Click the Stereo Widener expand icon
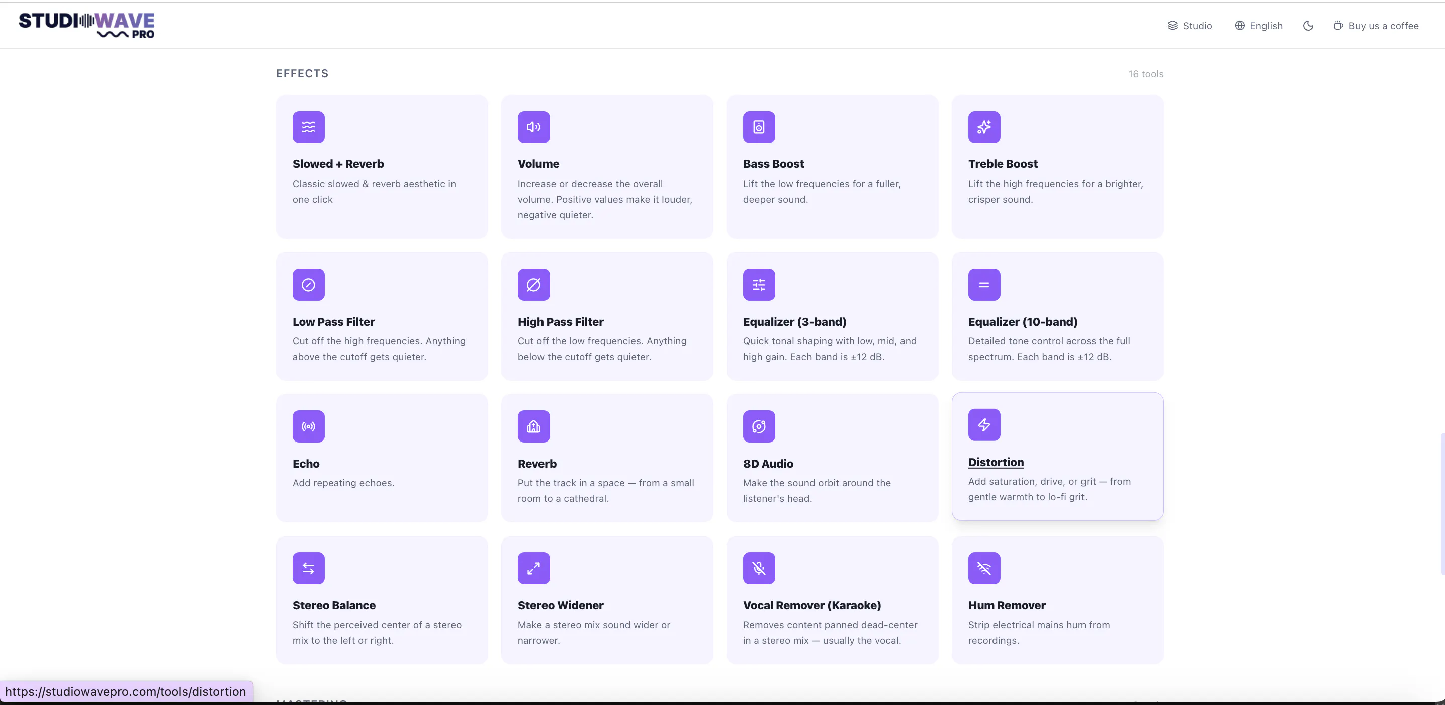The width and height of the screenshot is (1445, 705). coord(533,569)
